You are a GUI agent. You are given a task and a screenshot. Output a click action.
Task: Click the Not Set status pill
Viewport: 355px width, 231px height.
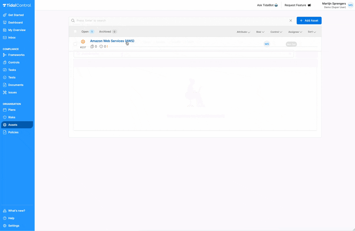click(291, 44)
